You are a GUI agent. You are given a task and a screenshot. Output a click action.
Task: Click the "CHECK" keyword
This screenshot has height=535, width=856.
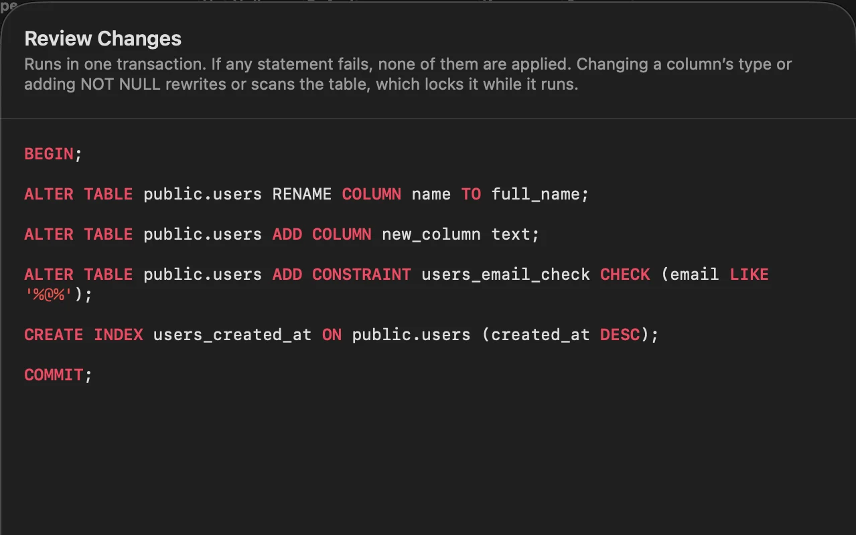tap(625, 275)
